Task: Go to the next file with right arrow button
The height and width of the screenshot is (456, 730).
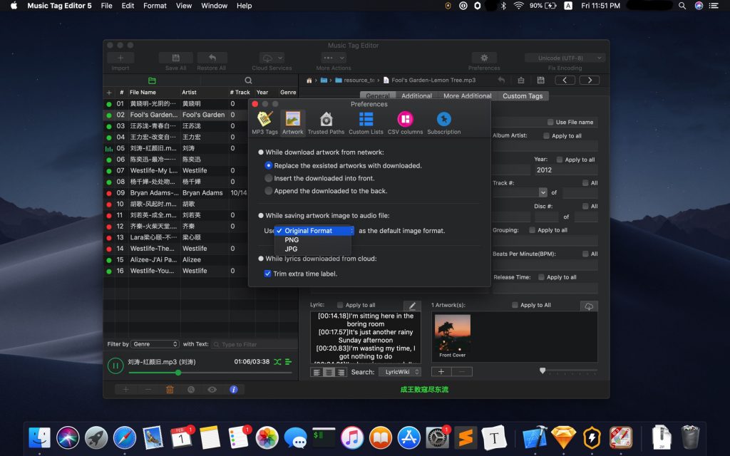Action: (x=590, y=80)
